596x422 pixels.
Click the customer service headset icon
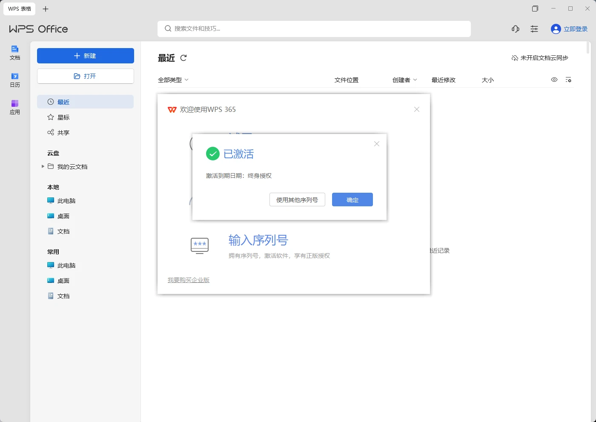(x=516, y=29)
